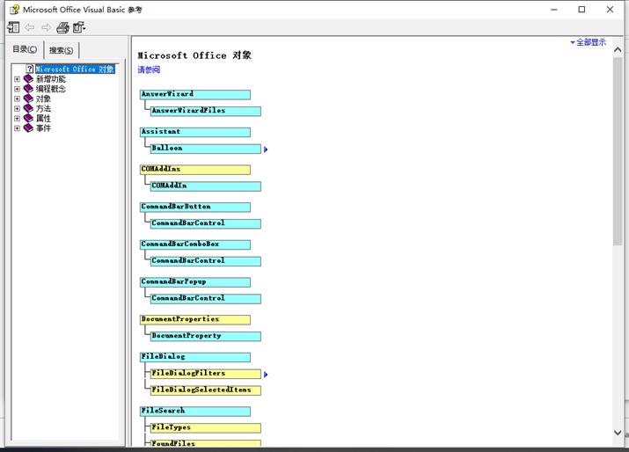Open the FileDialogSelectedItems collection box

coord(206,390)
